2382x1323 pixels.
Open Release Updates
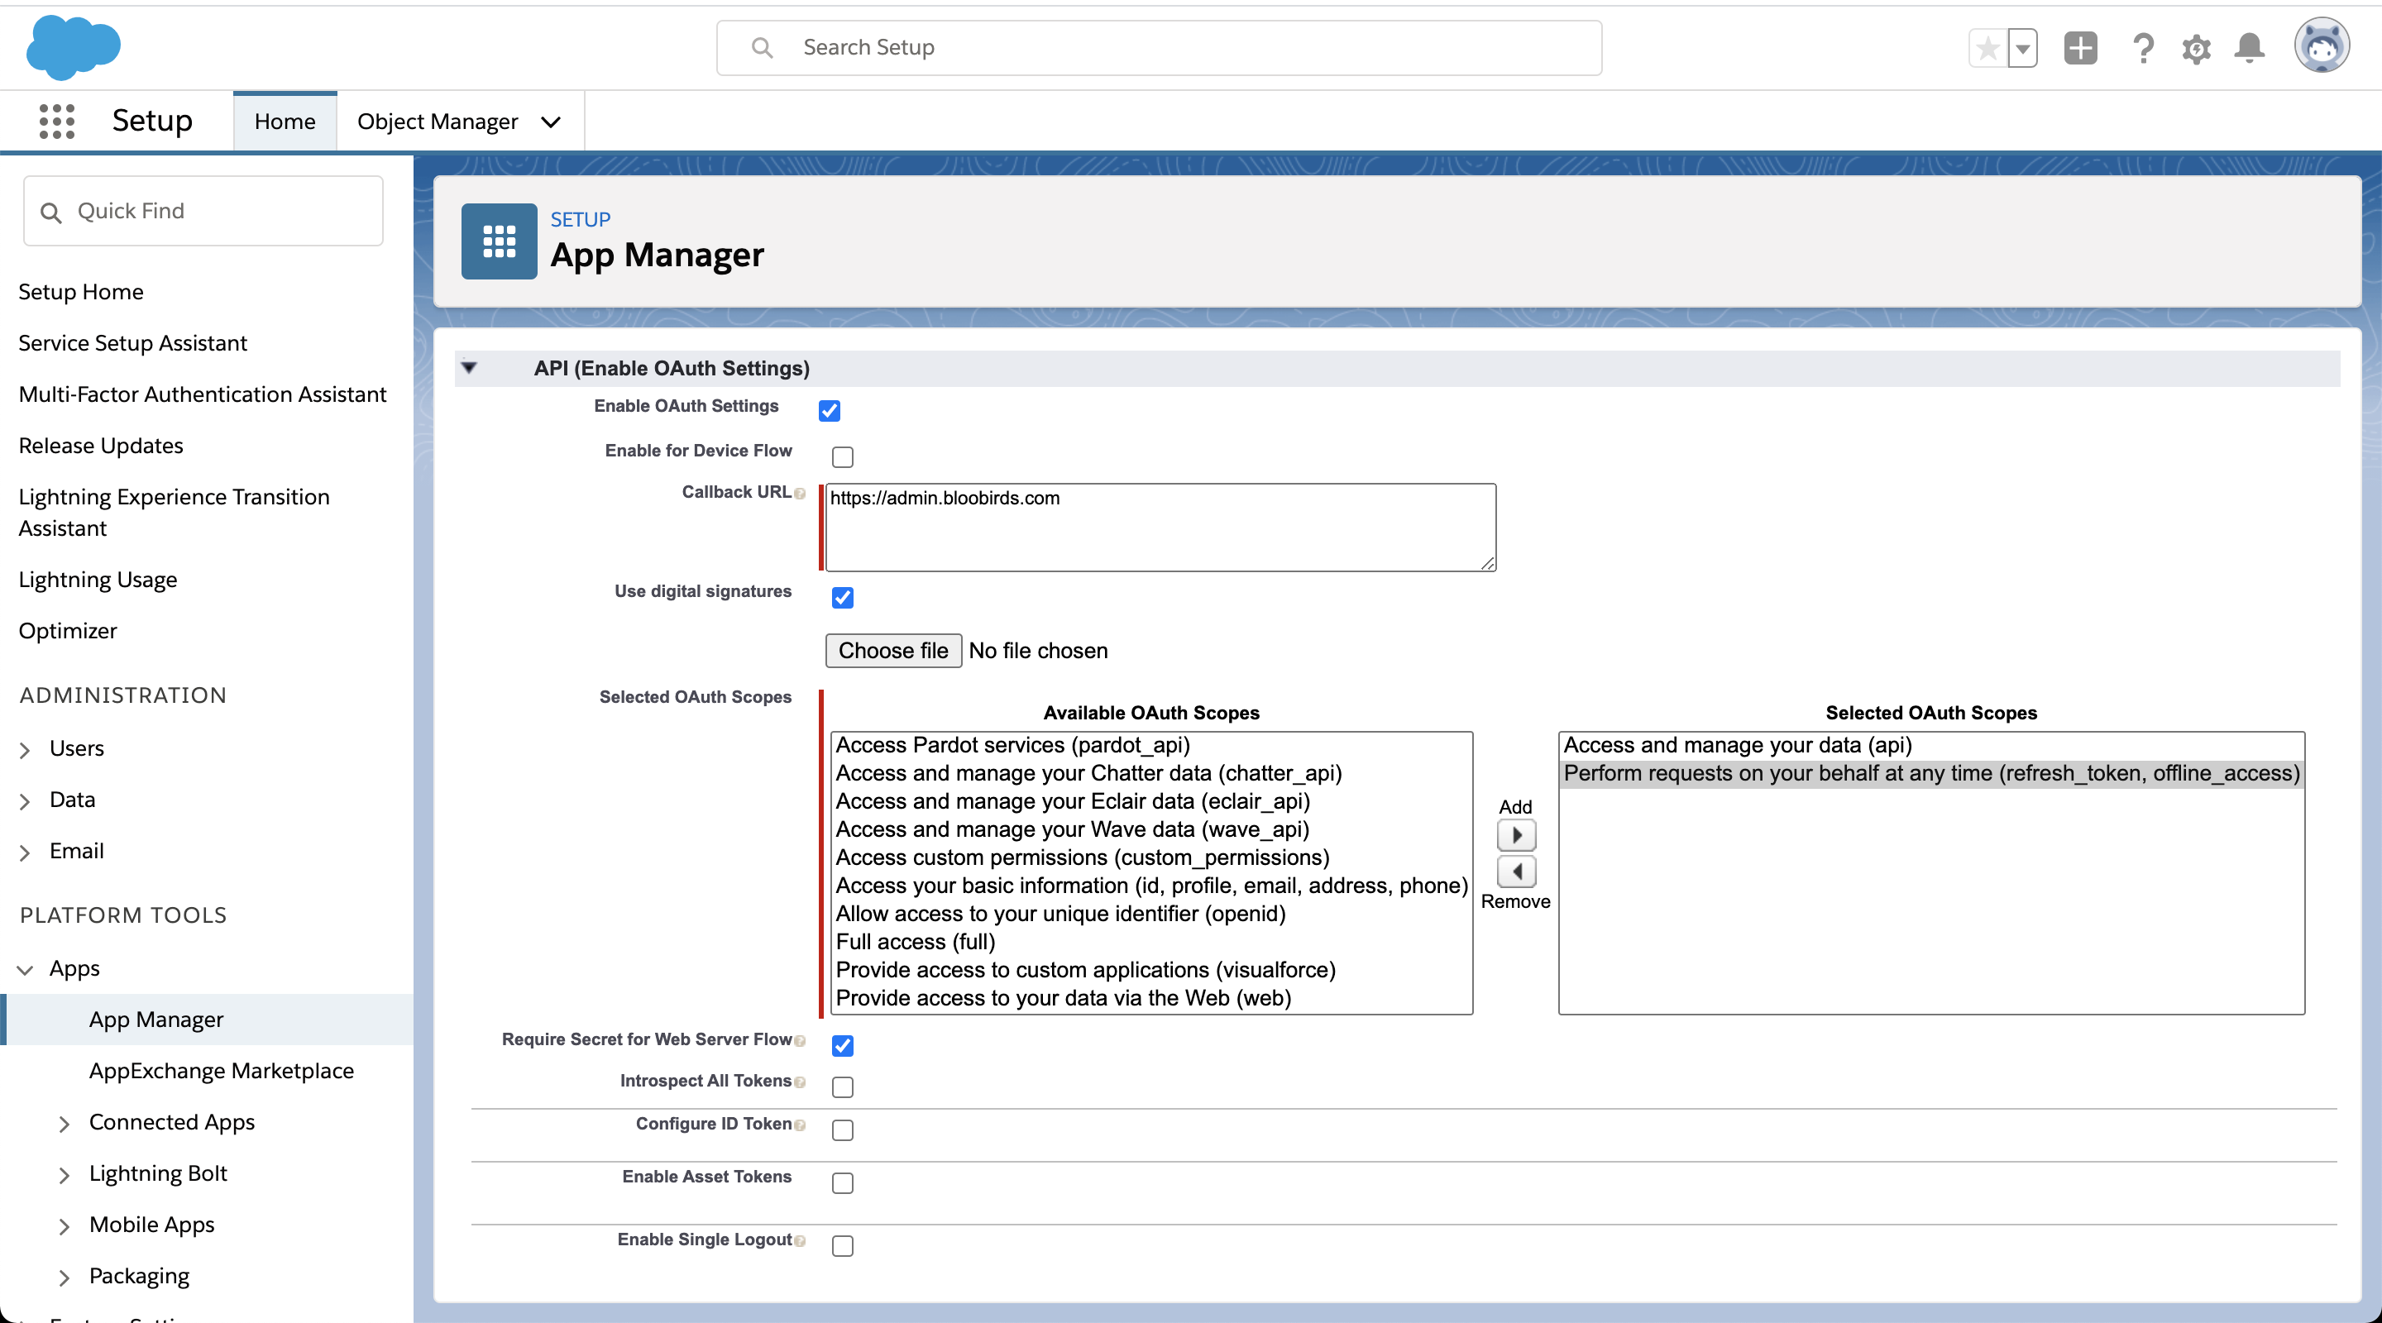click(x=101, y=445)
